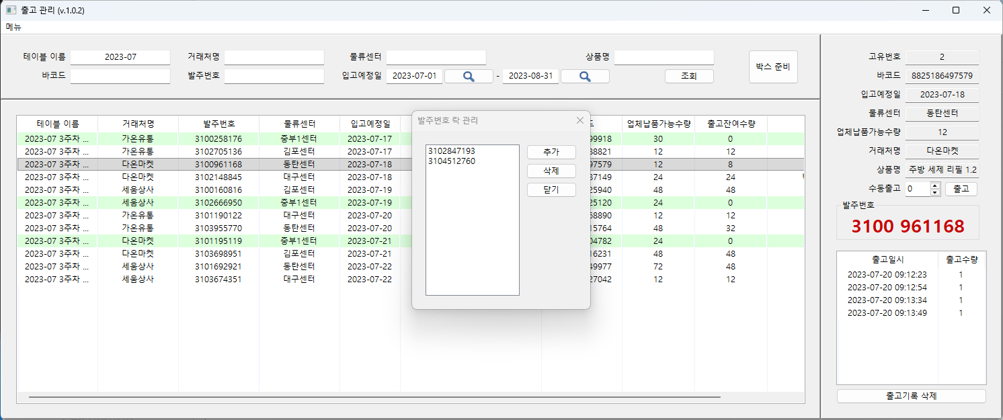This screenshot has height=420, width=1003.
Task: Click the 박스 준비 button
Action: 773,67
